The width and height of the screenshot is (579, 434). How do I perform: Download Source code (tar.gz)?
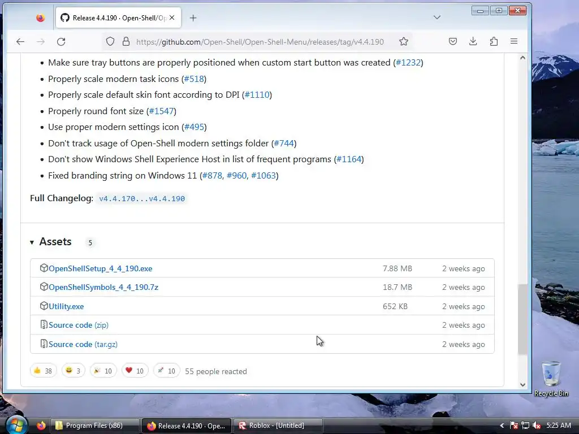[83, 344]
